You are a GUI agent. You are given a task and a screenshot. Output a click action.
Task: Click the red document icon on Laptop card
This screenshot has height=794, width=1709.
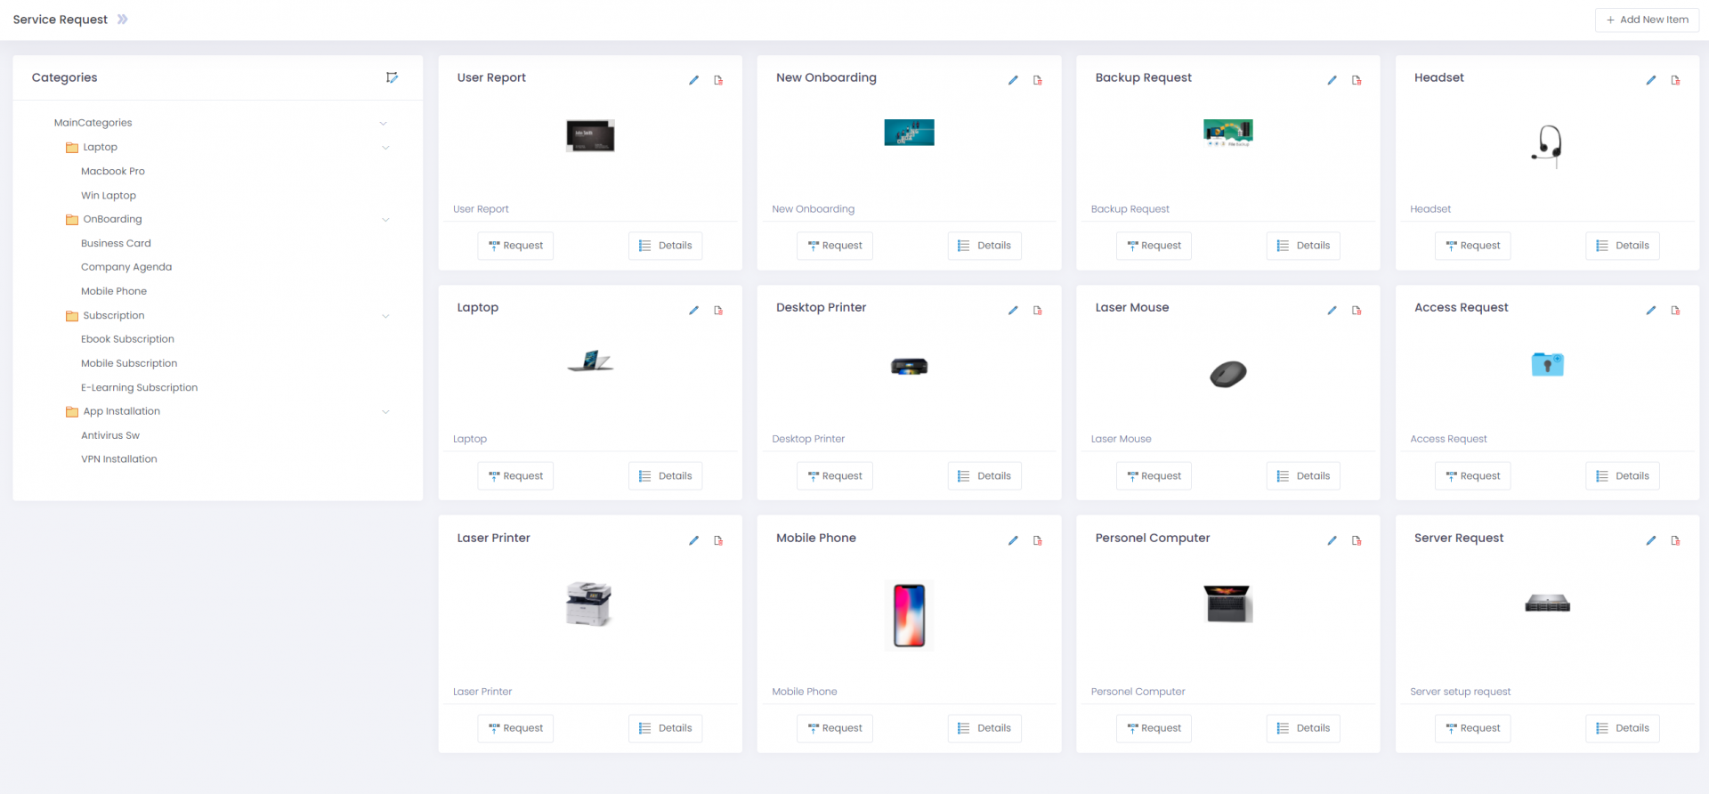pyautogui.click(x=718, y=311)
